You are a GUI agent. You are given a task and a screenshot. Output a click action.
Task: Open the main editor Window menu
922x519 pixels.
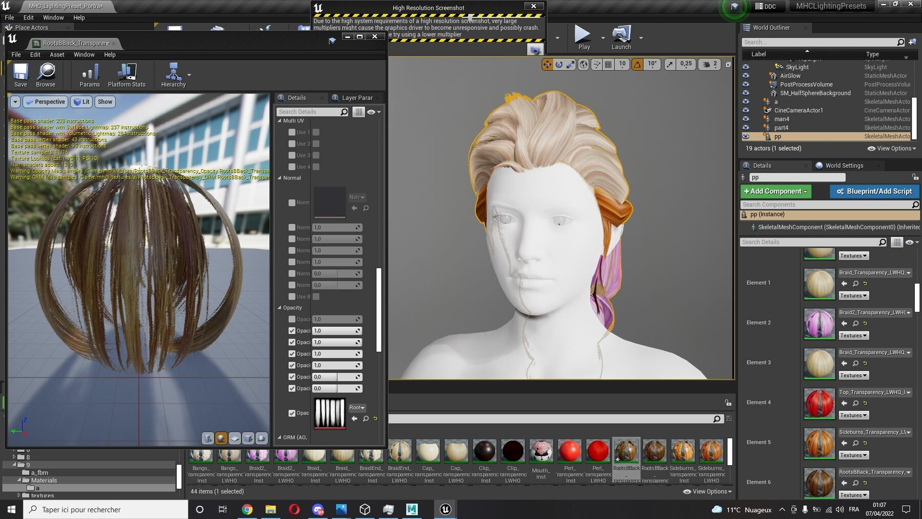(53, 17)
